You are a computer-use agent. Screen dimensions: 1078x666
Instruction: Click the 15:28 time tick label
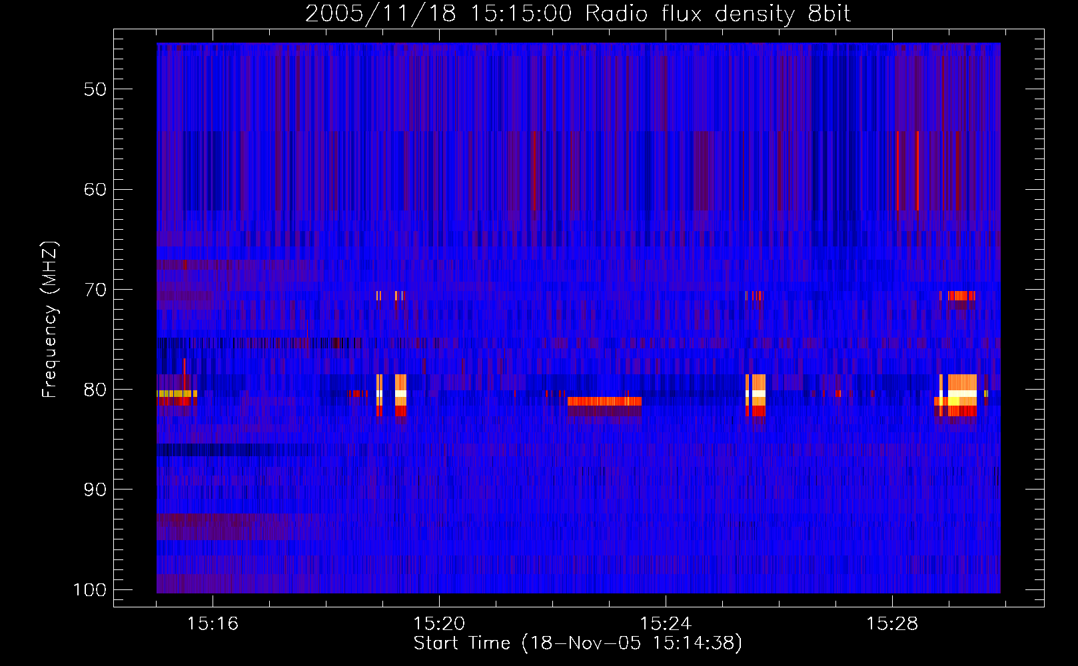[x=892, y=624]
